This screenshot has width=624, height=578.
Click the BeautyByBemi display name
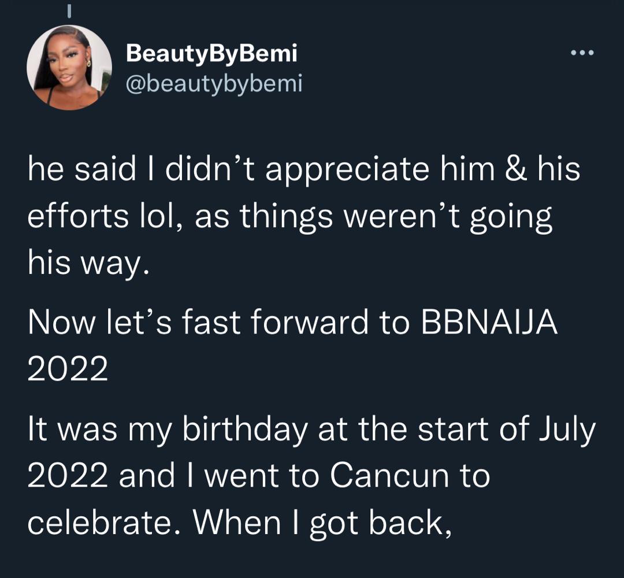211,54
